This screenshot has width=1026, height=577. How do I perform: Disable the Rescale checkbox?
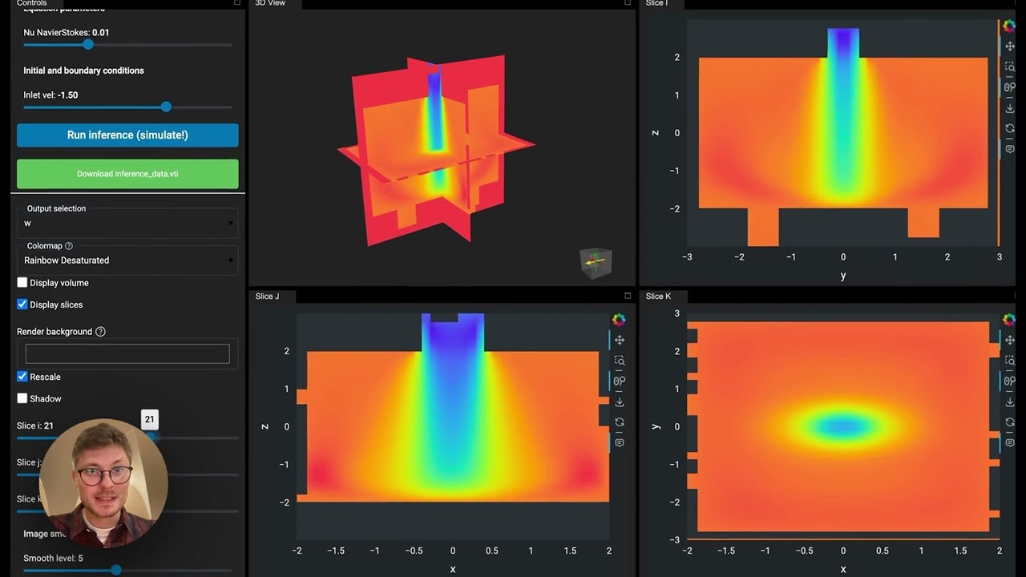(22, 377)
